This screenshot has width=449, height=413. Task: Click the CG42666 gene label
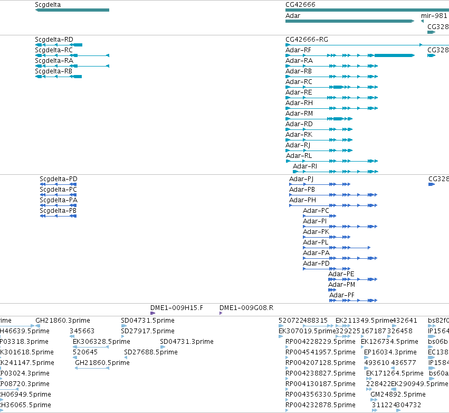coord(300,5)
